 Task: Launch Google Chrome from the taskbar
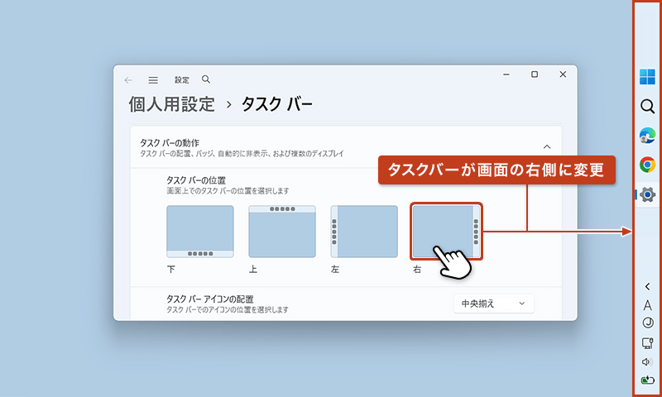click(x=647, y=165)
